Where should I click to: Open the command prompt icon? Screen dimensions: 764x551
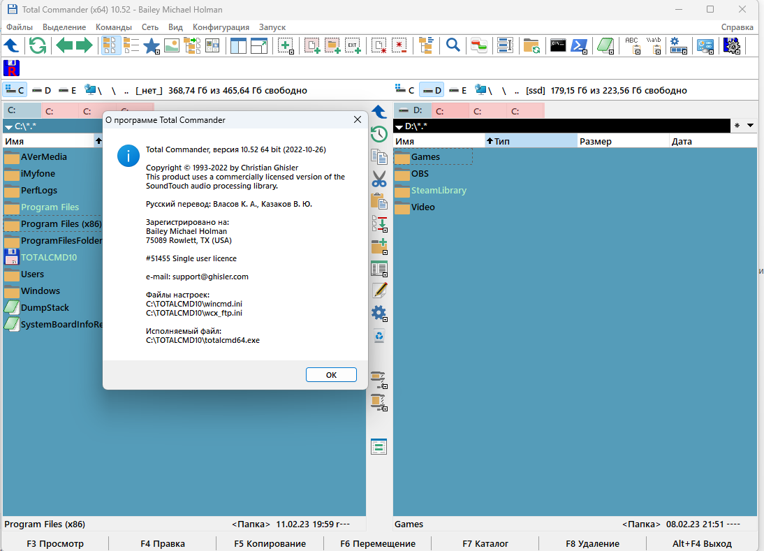click(x=558, y=46)
